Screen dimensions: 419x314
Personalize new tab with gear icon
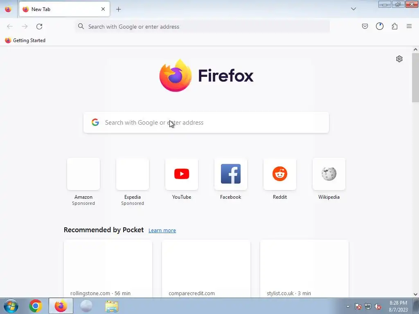pyautogui.click(x=399, y=59)
